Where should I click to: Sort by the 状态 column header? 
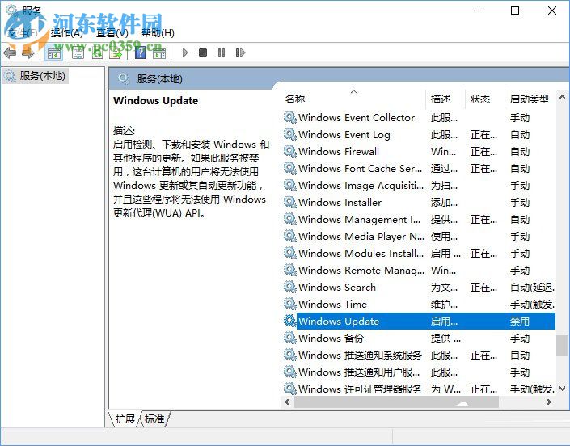coord(480,99)
